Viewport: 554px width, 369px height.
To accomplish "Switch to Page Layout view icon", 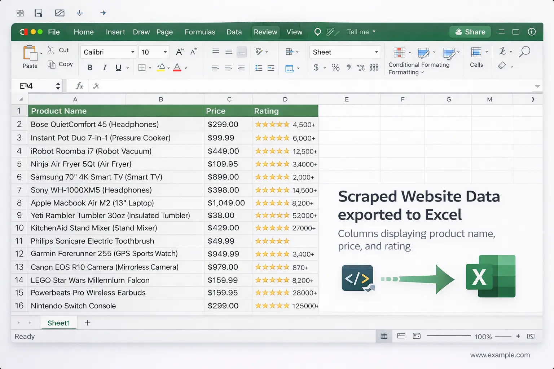I will [401, 336].
